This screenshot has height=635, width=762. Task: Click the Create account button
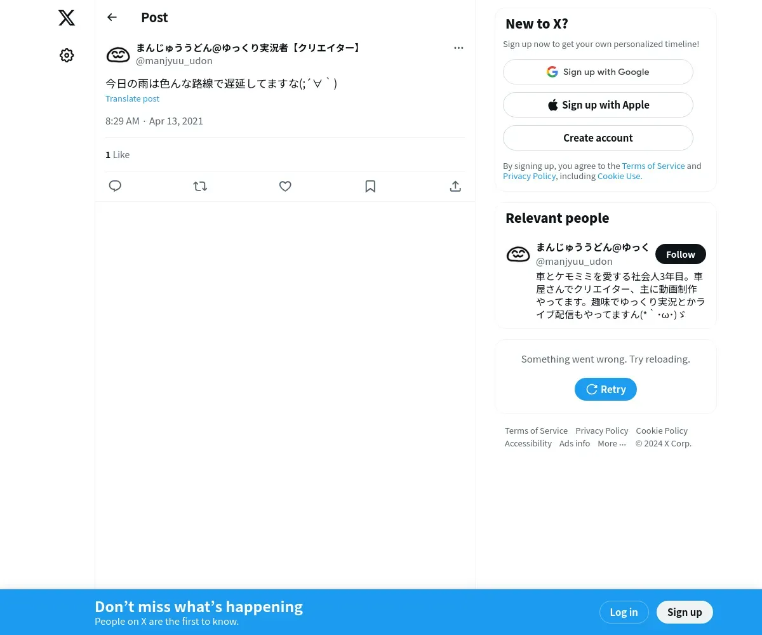(x=598, y=138)
